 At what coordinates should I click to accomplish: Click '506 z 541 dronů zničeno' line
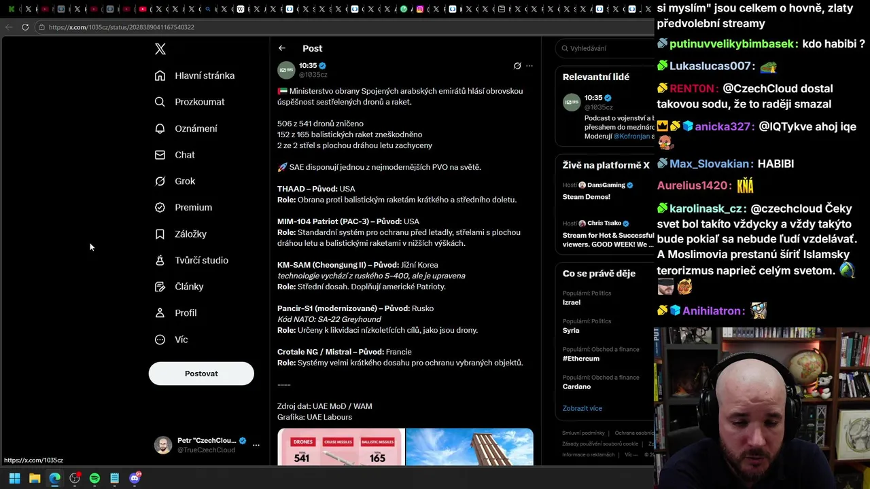320,124
